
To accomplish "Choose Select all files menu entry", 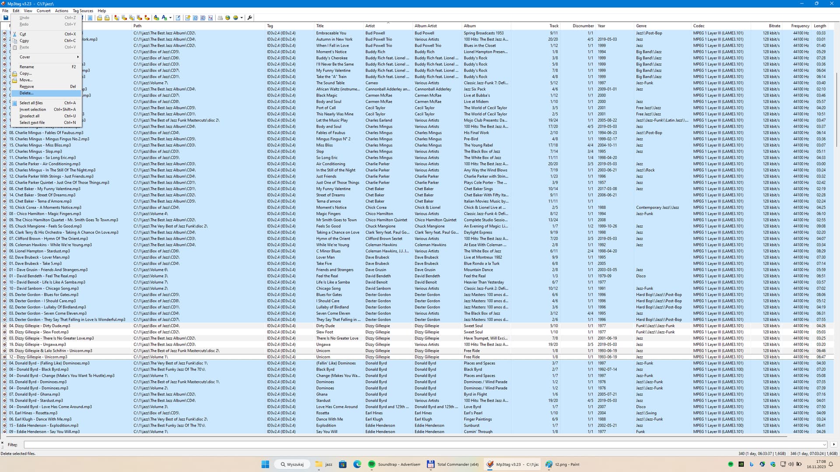I will point(46,103).
